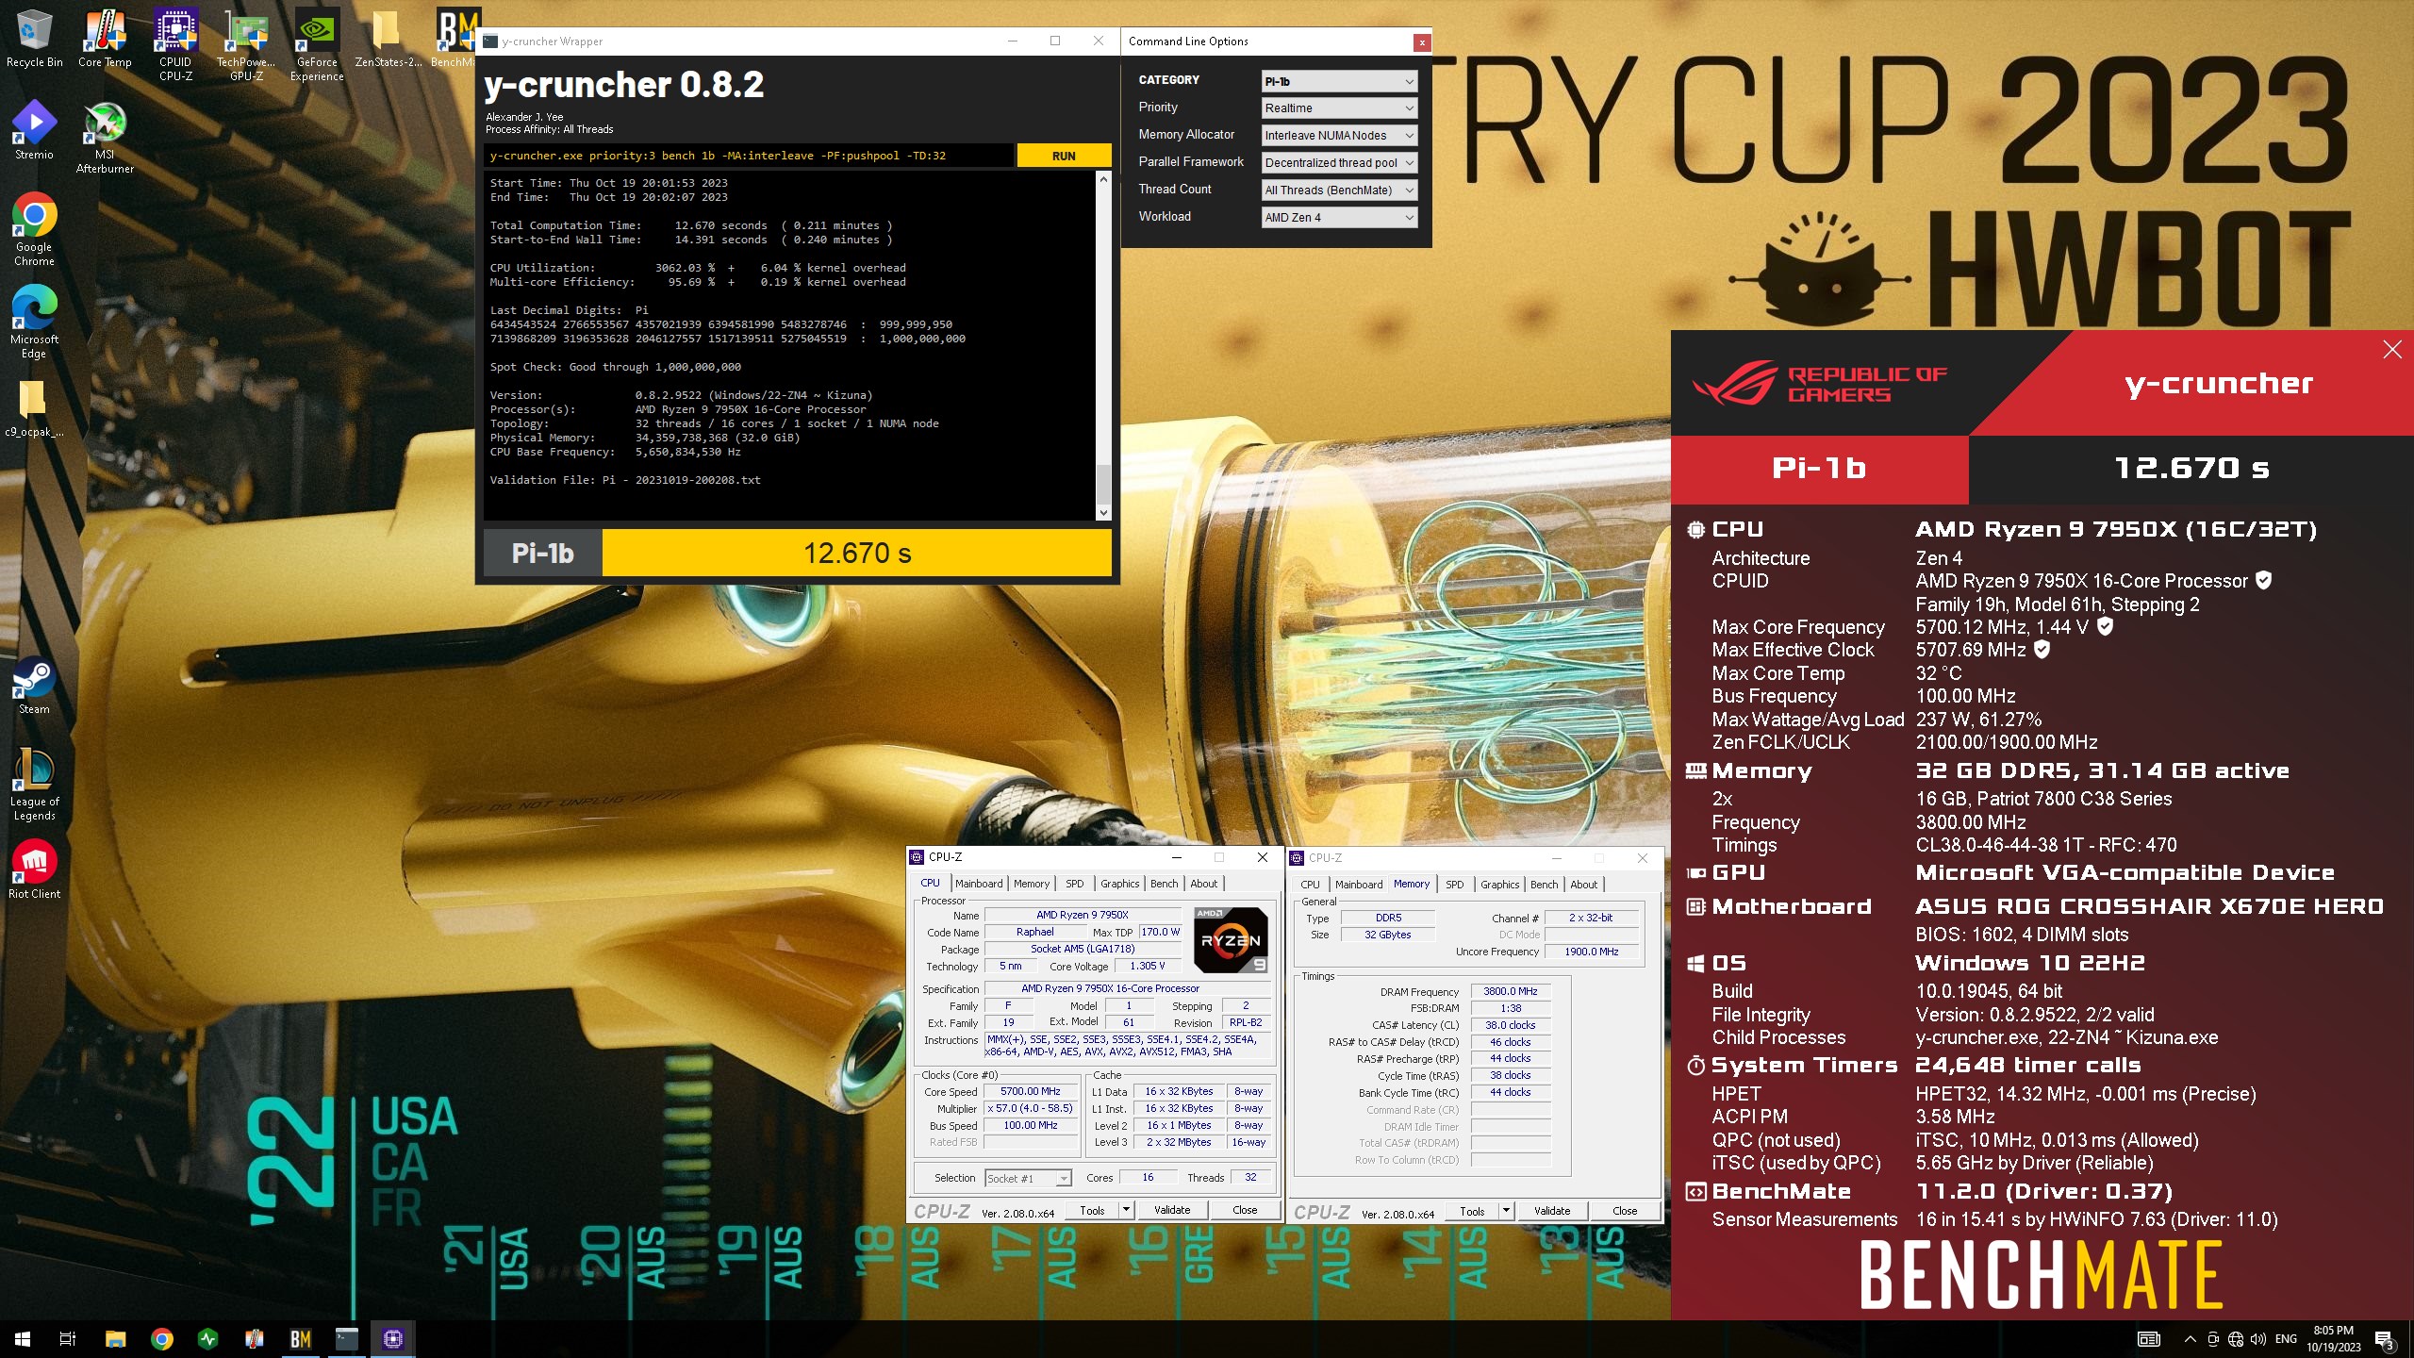Launch Google Chrome from the desktop
The width and height of the screenshot is (2414, 1358).
click(34, 230)
